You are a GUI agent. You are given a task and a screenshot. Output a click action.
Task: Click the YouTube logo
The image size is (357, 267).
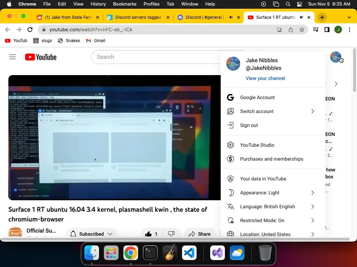[41, 57]
